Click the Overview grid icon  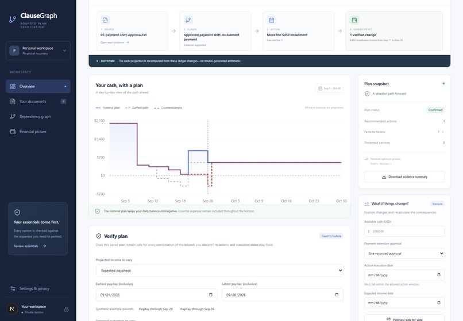(x=13, y=87)
